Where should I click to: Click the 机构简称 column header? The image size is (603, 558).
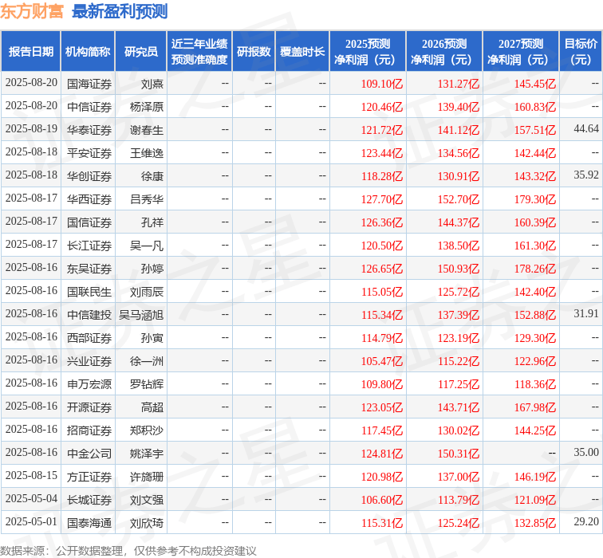pyautogui.click(x=88, y=52)
